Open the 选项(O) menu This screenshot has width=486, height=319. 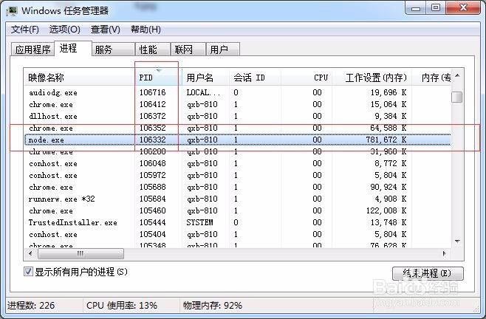(x=64, y=30)
